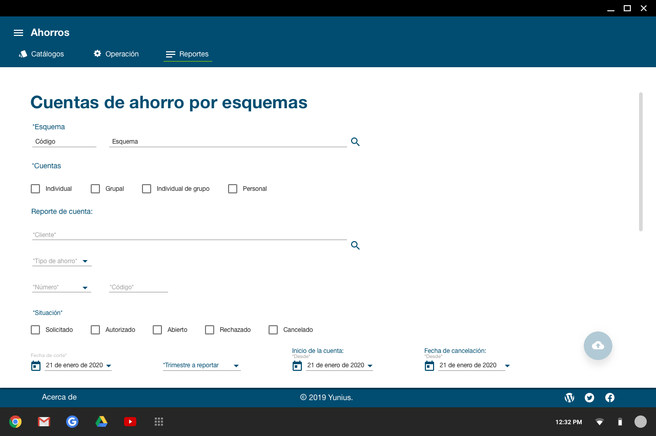656x436 pixels.
Task: Open the hamburger navigation menu
Action: point(18,33)
